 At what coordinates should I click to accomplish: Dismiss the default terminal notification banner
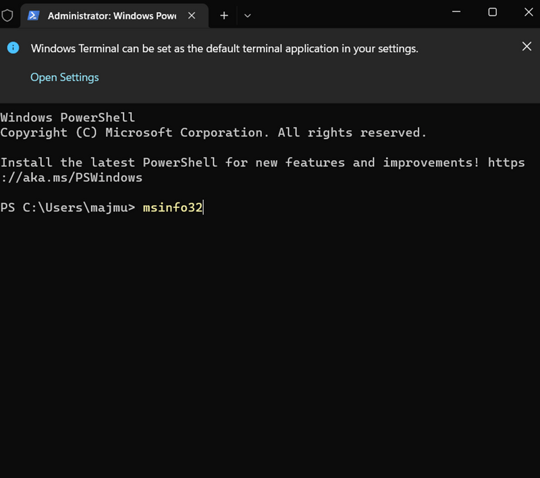pos(526,47)
